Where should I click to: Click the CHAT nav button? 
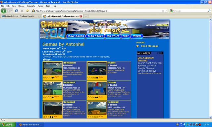point(126,36)
